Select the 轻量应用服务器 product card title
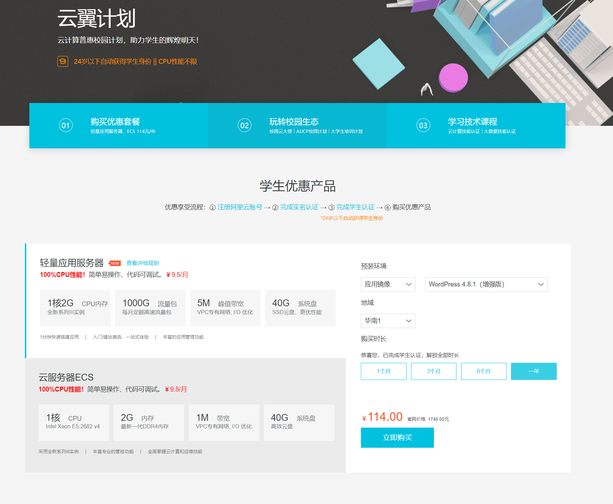 click(72, 263)
